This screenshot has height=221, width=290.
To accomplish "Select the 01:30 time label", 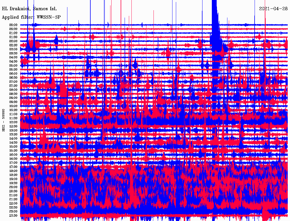I will click(x=13, y=37).
